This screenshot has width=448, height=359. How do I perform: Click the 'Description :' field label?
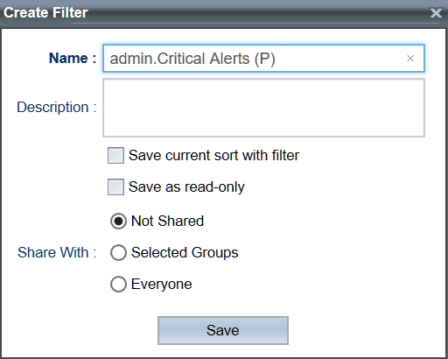point(57,107)
